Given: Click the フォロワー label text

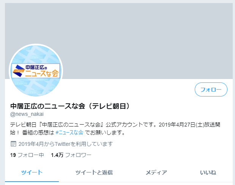Looking at the screenshot, I should 78,155.
